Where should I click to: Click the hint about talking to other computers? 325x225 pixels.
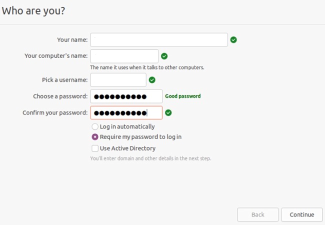(x=147, y=67)
